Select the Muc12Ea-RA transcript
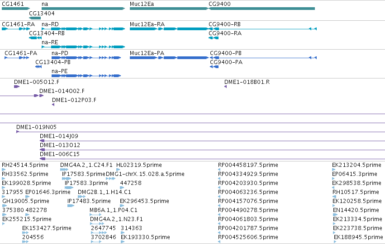385x244 pixels. tap(169, 29)
